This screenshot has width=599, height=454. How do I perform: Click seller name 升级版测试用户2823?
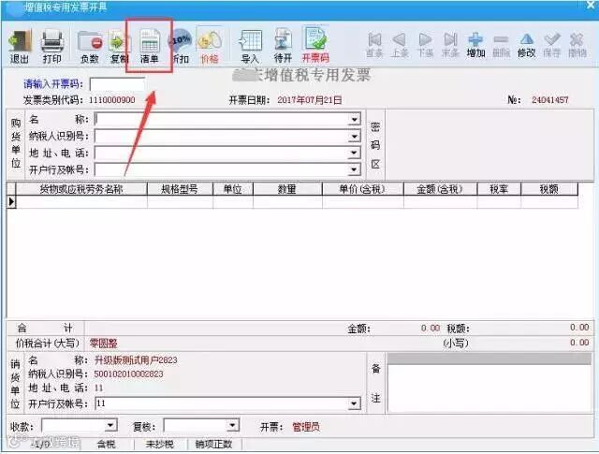[x=136, y=360]
